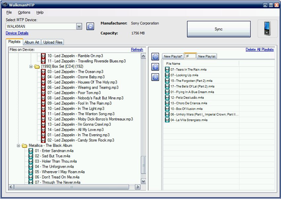This screenshot has height=199, width=281.
Task: Select playlist entry 15 - The Forgotten (Part 2).m4a
Action: pos(191,81)
